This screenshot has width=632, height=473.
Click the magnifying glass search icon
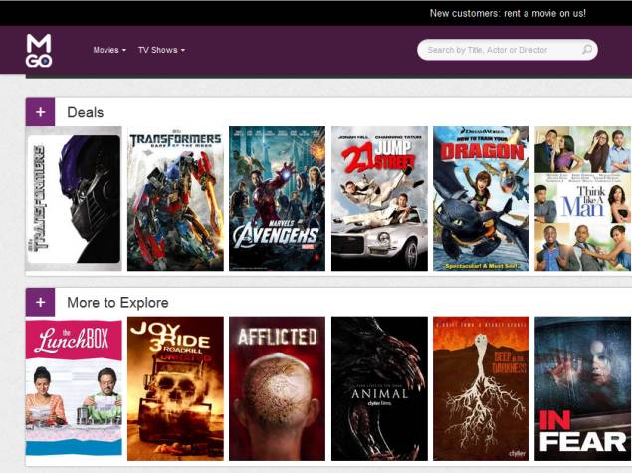pyautogui.click(x=587, y=50)
